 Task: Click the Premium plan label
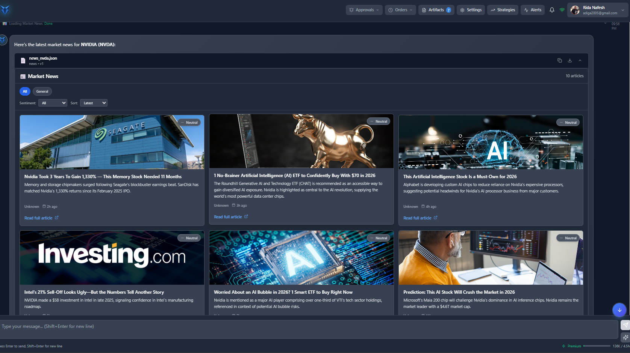(x=574, y=346)
